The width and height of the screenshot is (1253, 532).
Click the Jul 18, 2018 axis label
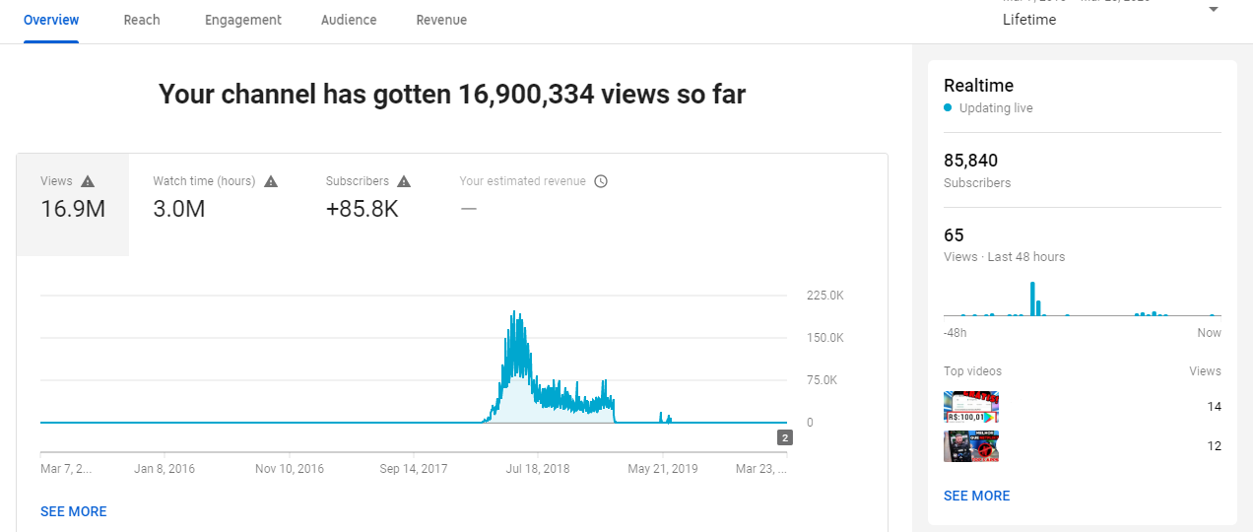tap(537, 469)
